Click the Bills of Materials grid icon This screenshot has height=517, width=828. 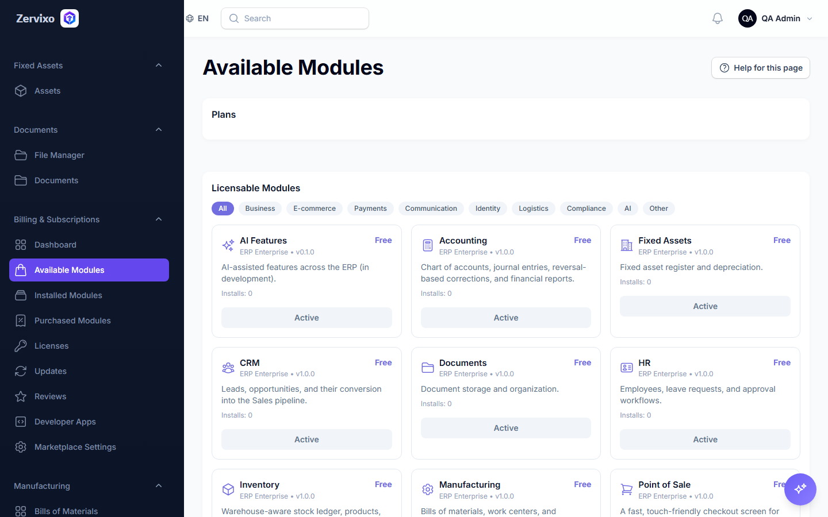(x=21, y=511)
